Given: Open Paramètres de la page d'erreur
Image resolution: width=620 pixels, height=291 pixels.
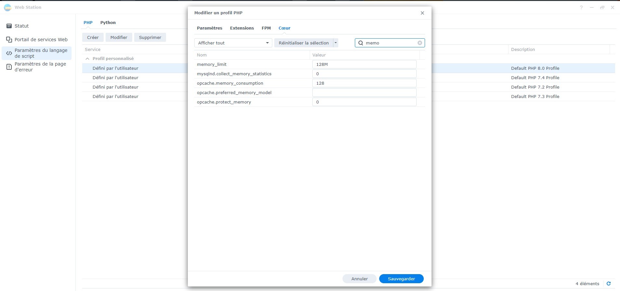Looking at the screenshot, I should point(40,67).
